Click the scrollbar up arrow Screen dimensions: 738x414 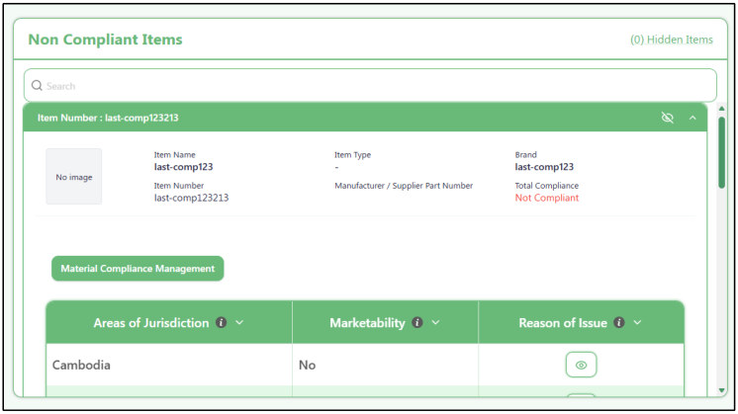721,109
